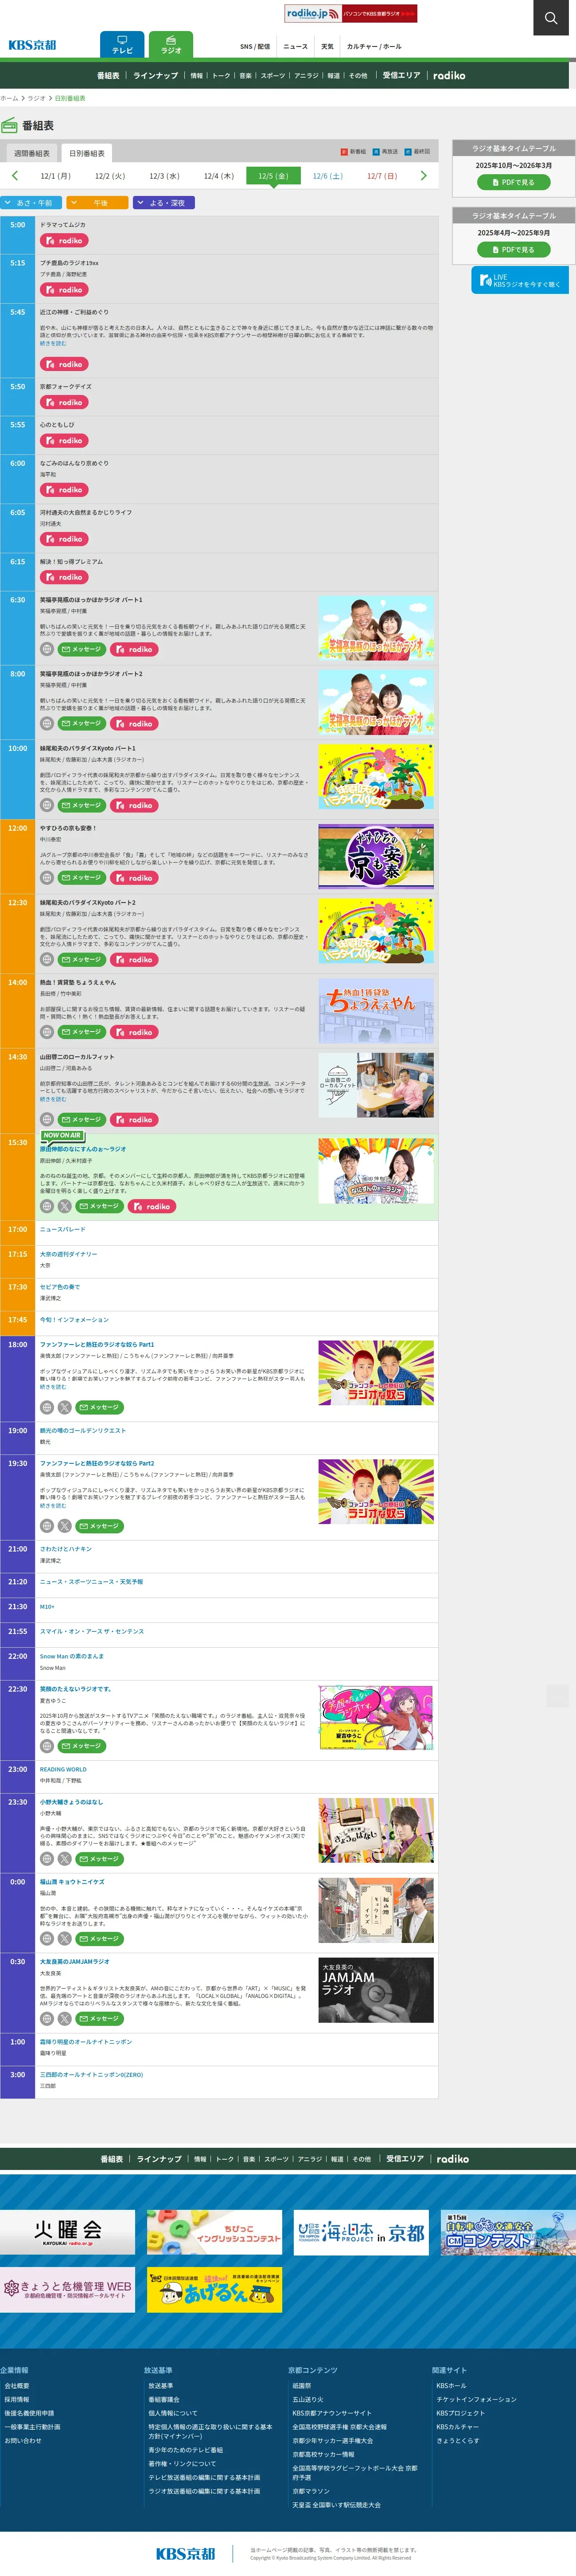Open あげるくん campaign banner
This screenshot has width=576, height=2576.
[x=214, y=2290]
